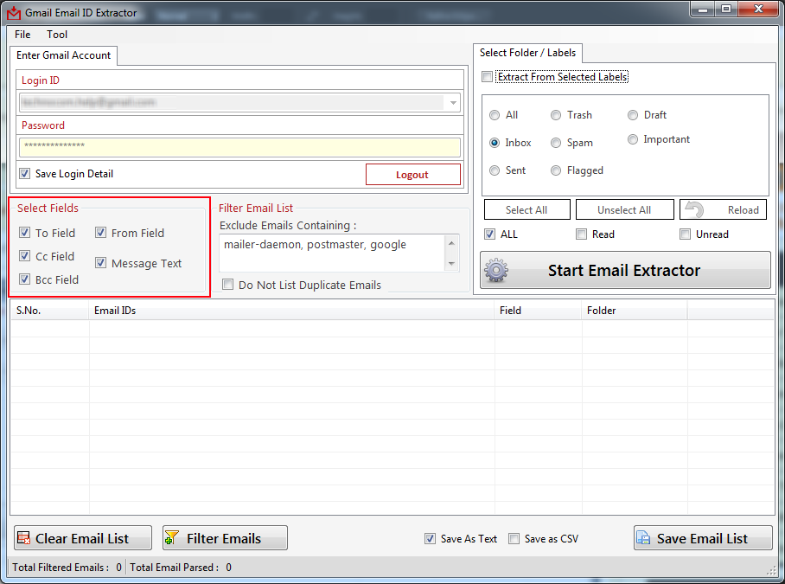Toggle the Message Text checkbox
Screen dimensions: 785x584
click(100, 263)
